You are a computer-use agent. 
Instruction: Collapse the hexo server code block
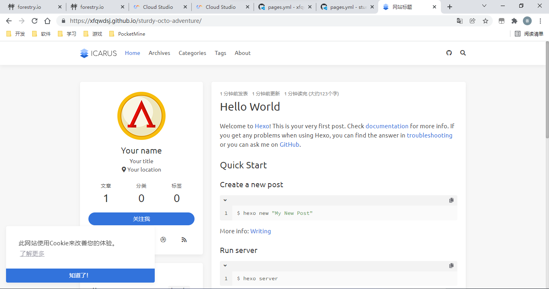(x=225, y=266)
